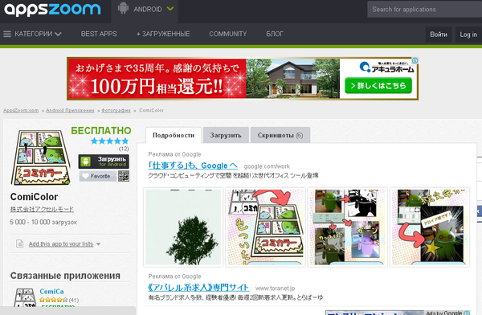Screen dimensions: 482x315
Task: Open the tree silhouette screenshot thumbnail
Action: coord(183,227)
